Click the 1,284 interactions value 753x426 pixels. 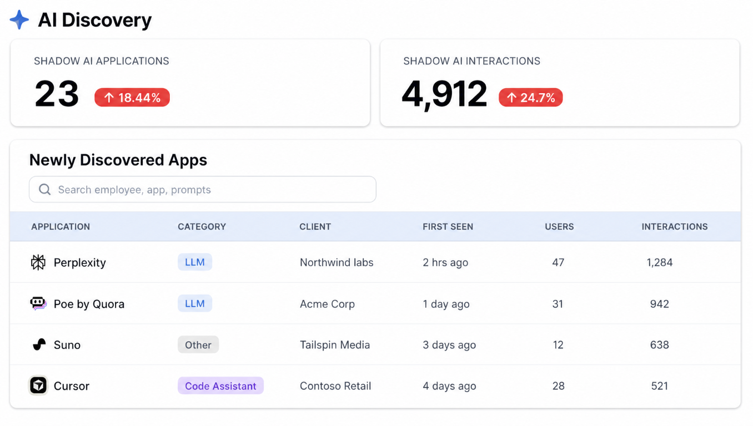tap(660, 262)
